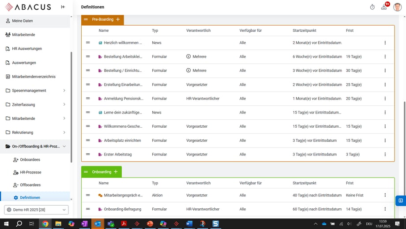
Task: Open Outlook from the taskbar
Action: (x=98, y=224)
